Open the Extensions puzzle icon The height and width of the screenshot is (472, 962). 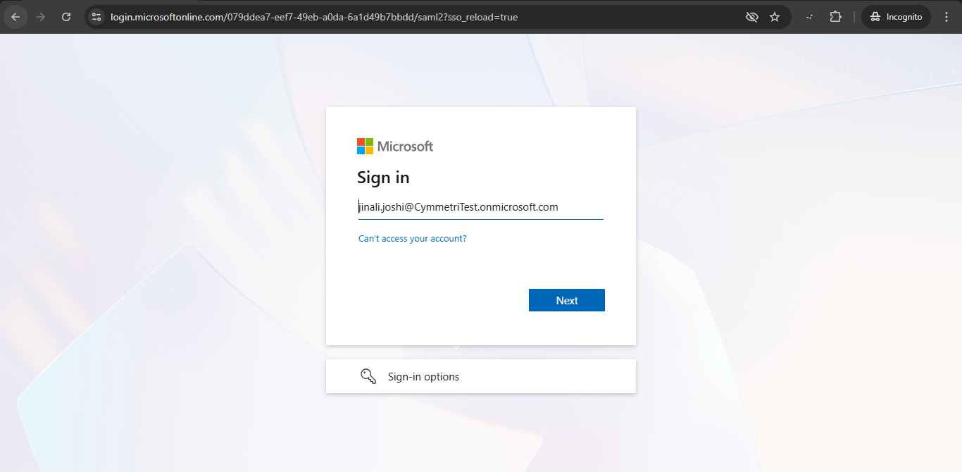pyautogui.click(x=836, y=17)
